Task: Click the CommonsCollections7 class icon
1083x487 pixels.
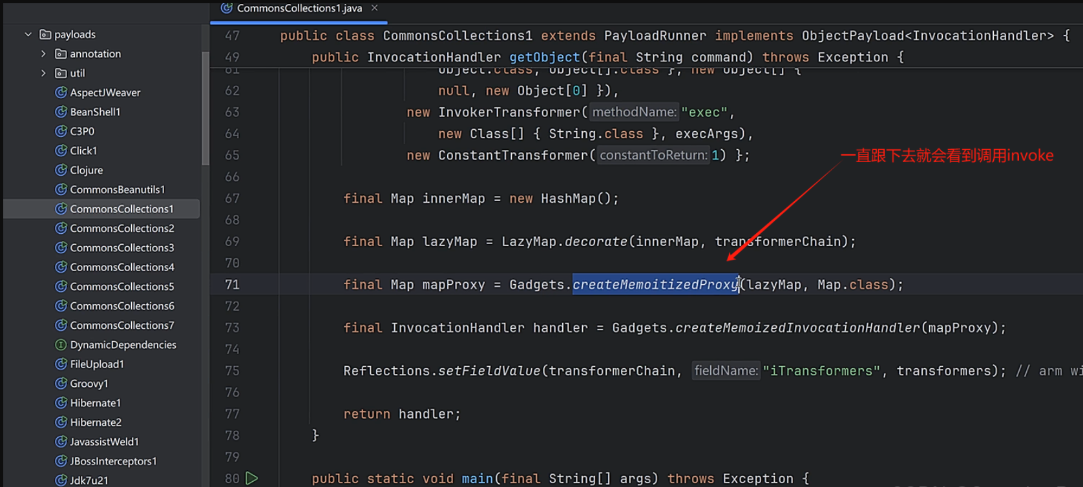Action: (x=61, y=325)
